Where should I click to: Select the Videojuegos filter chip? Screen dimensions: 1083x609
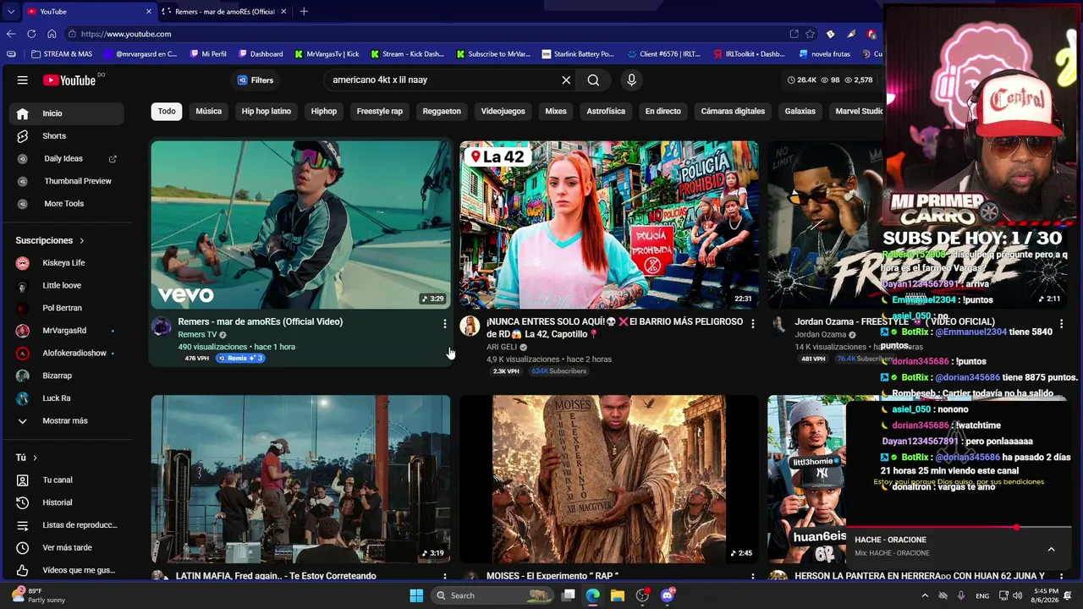[503, 112]
